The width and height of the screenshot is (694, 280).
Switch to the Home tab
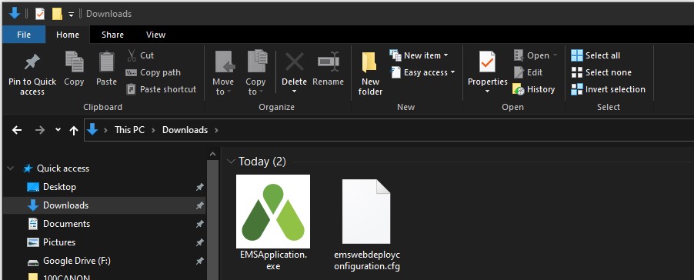[68, 35]
